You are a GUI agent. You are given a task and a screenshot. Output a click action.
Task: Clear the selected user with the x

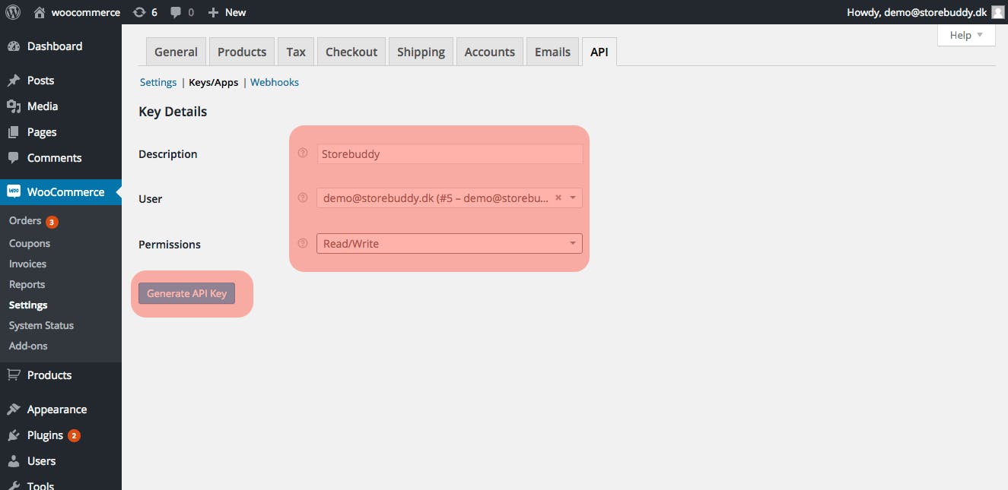(x=558, y=198)
